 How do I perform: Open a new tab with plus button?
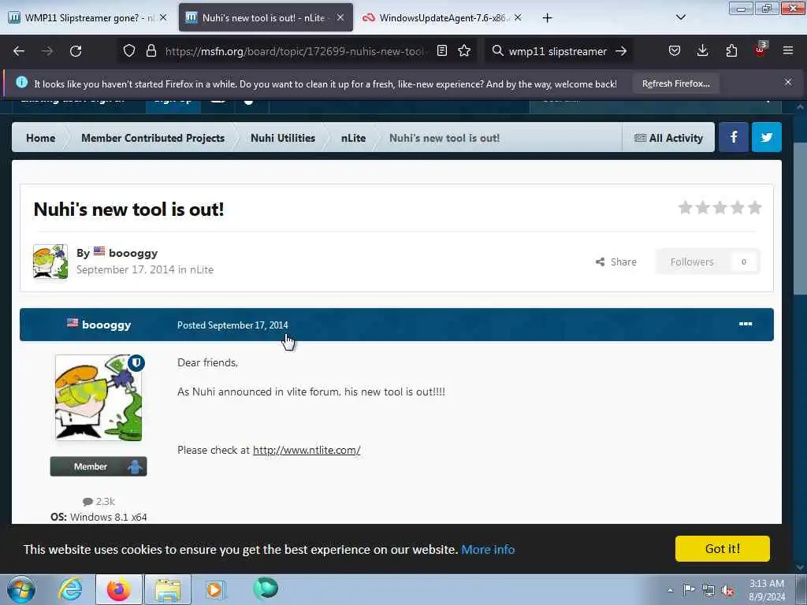tap(547, 18)
